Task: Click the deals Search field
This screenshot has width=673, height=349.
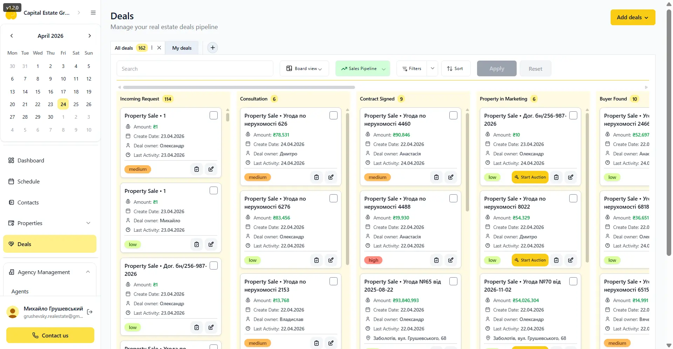Action: [x=195, y=69]
